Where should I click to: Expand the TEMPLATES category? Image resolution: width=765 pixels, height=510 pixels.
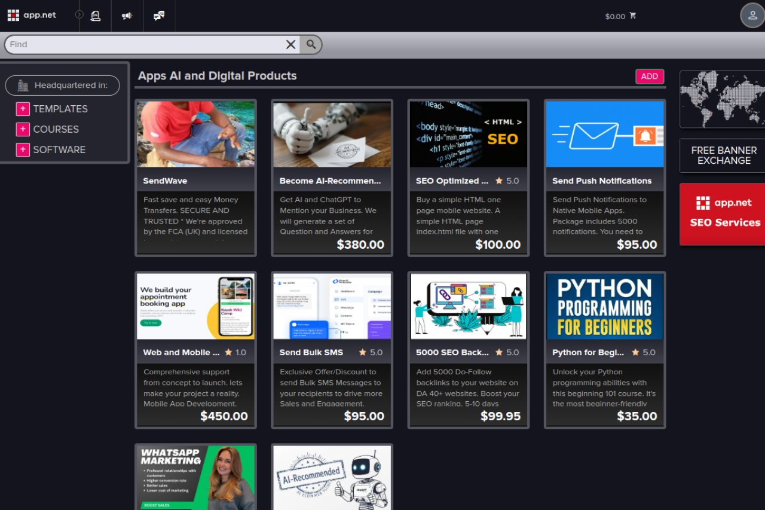click(x=23, y=109)
